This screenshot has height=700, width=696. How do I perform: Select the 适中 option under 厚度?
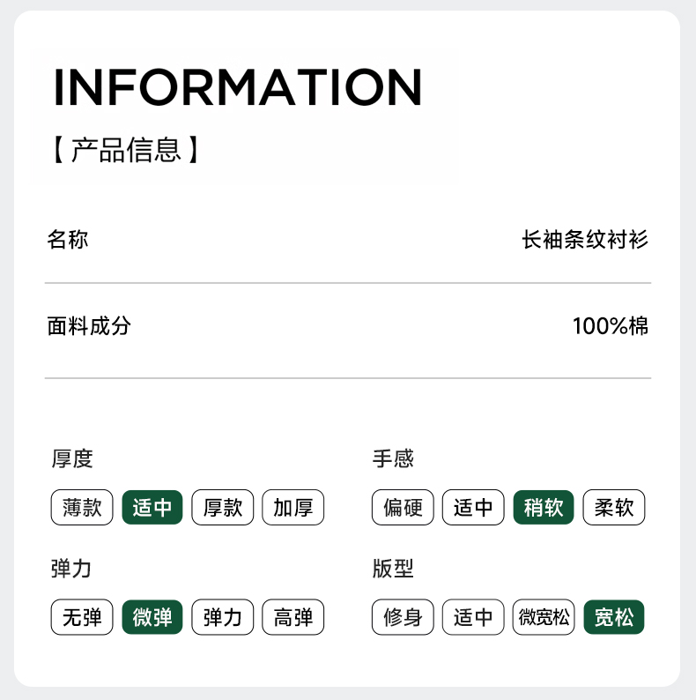point(152,508)
